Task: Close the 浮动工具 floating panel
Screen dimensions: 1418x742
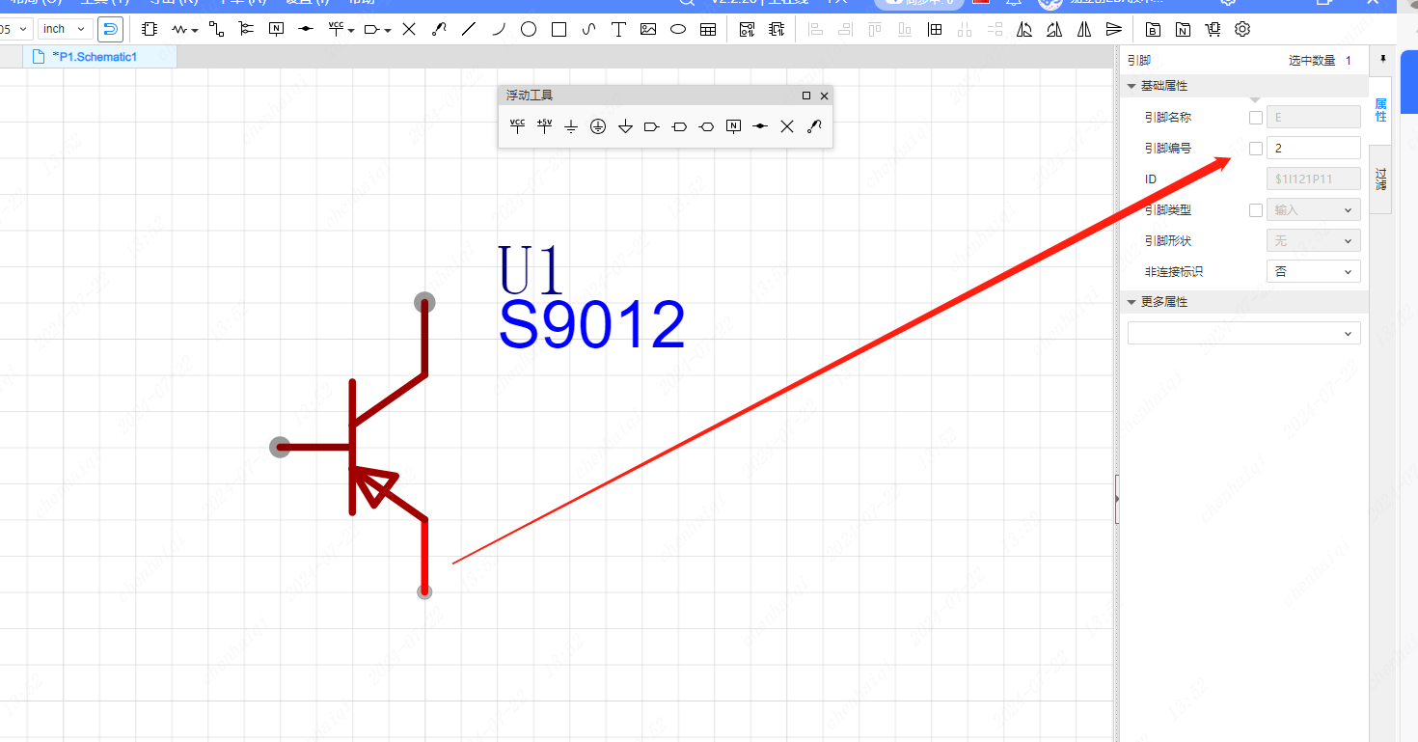Action: [824, 96]
